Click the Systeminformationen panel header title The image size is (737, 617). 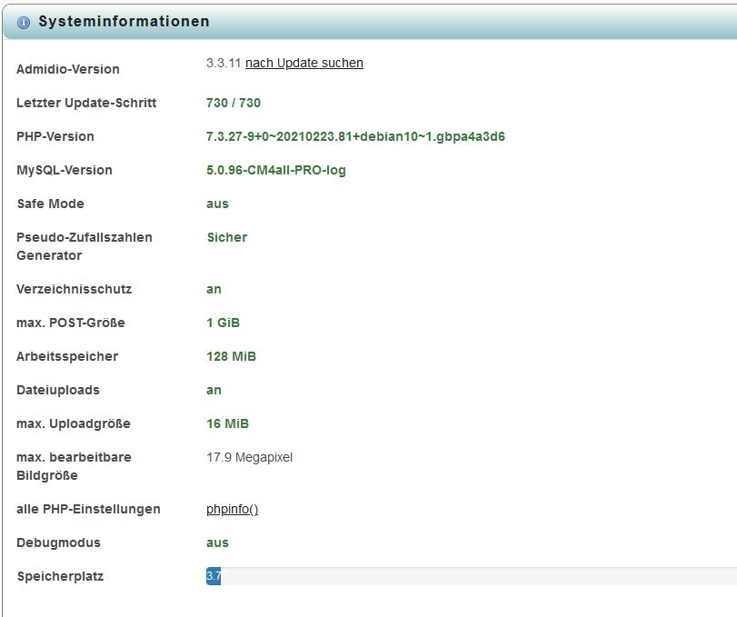click(x=124, y=22)
